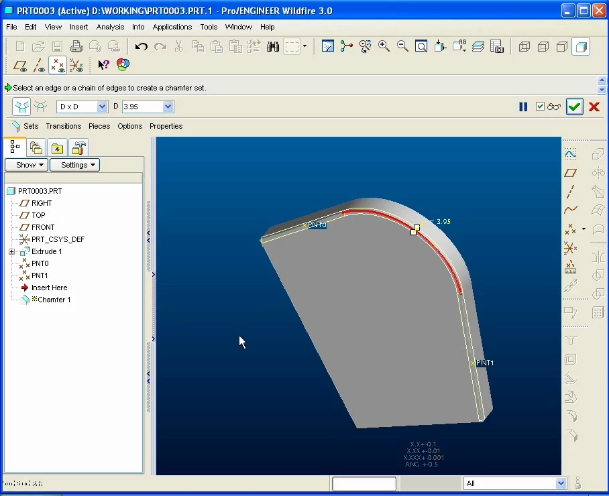Open the model tree tab icon

point(15,147)
